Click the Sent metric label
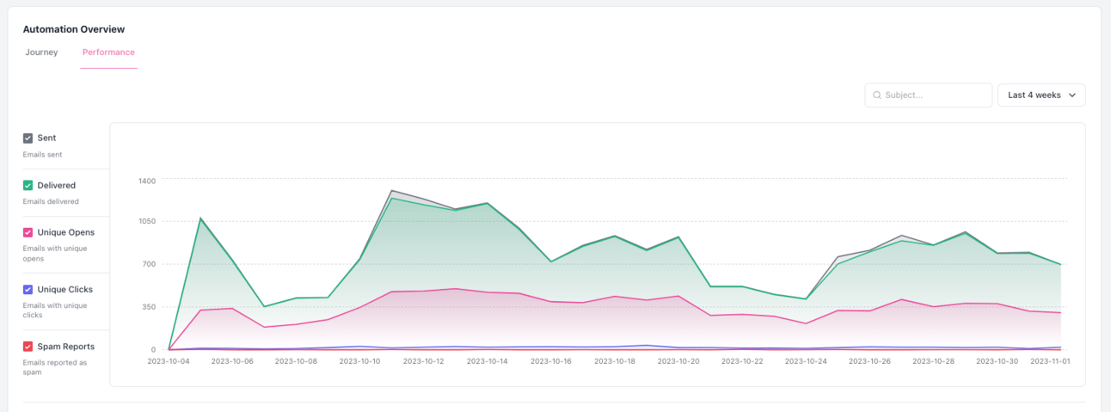This screenshot has height=412, width=1111. pos(46,138)
